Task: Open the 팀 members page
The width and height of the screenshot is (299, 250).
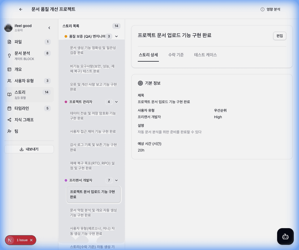Action: (x=16, y=131)
